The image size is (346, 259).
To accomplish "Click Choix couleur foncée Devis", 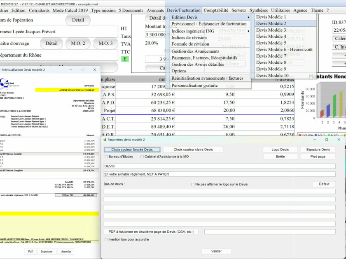I will (132, 150).
